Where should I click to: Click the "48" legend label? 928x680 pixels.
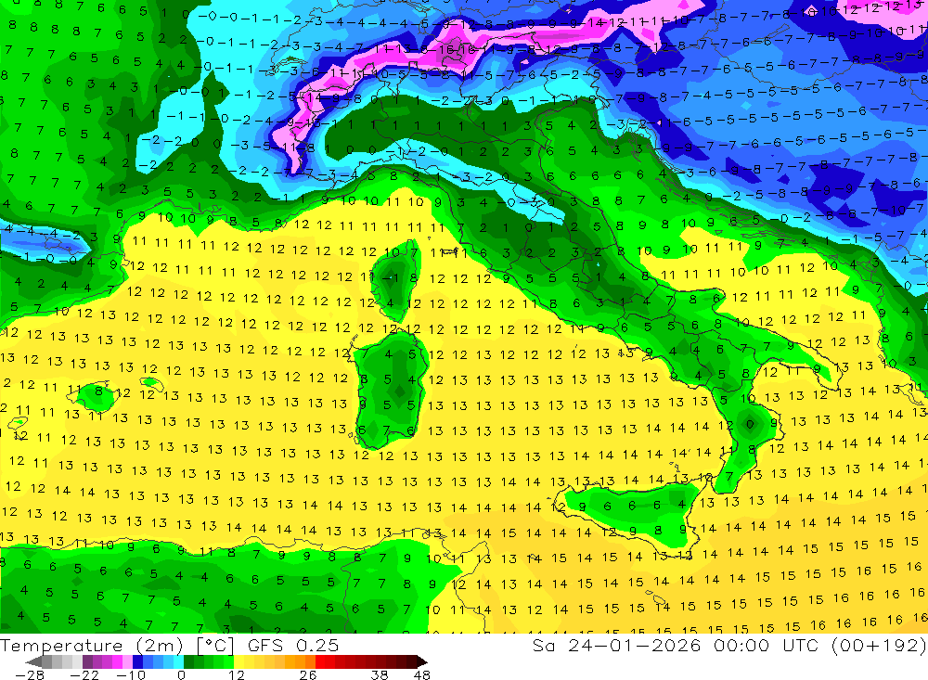422,675
